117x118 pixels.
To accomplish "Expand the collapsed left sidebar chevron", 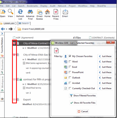I will (2, 34).
